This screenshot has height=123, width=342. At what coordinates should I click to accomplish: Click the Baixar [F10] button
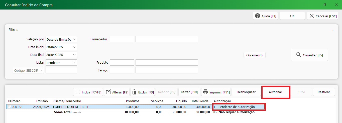(189, 92)
